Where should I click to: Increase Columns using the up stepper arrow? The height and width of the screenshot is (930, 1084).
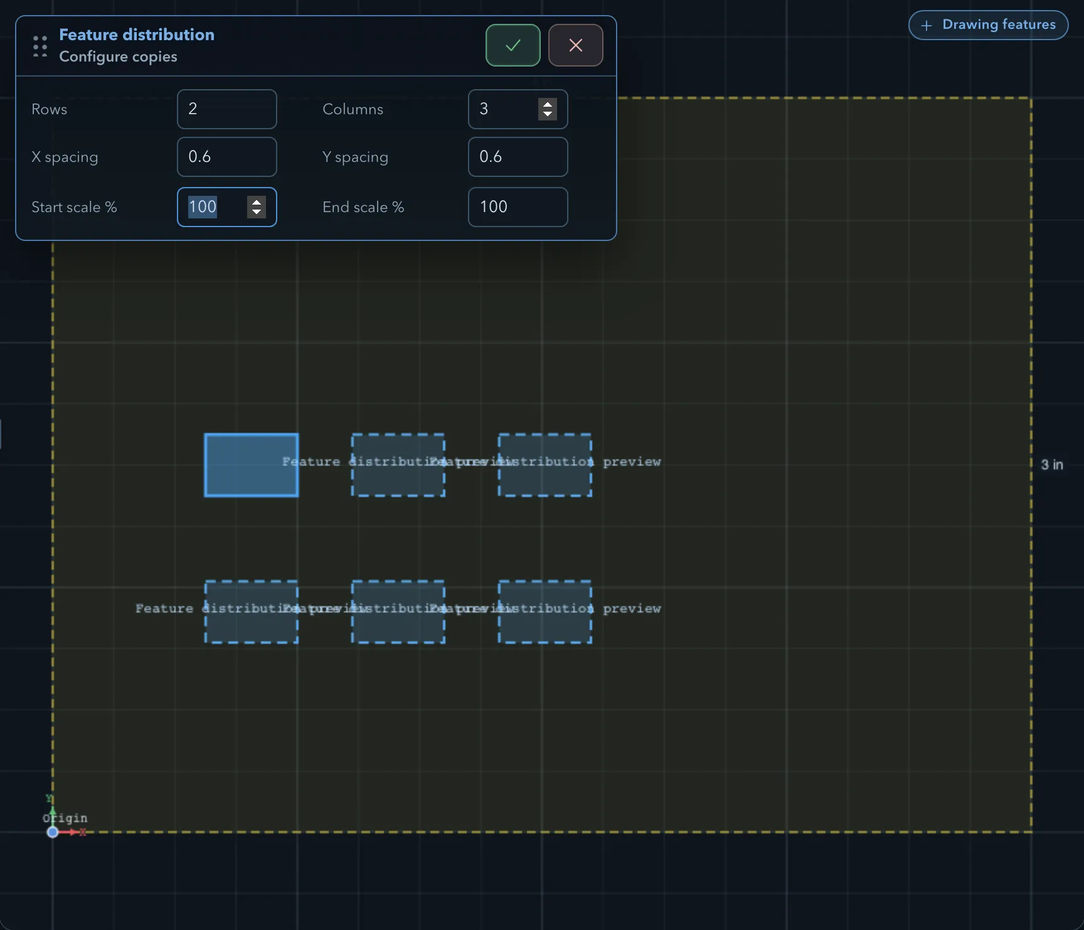coord(548,104)
